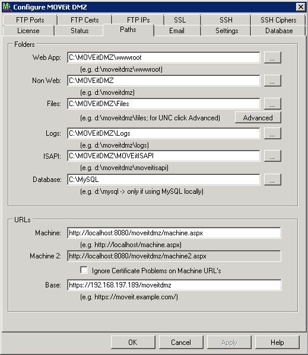Switch to the FTP Certs tab
Viewport: 308px width, 355px height.
point(84,20)
